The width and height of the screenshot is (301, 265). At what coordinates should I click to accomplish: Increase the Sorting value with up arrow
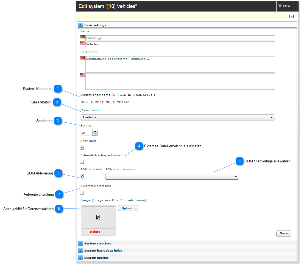pos(95,131)
